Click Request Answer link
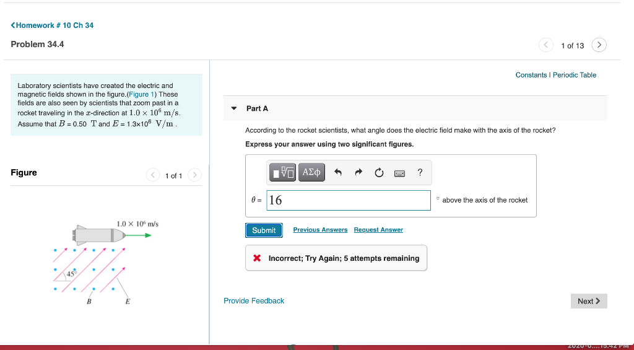 [378, 230]
